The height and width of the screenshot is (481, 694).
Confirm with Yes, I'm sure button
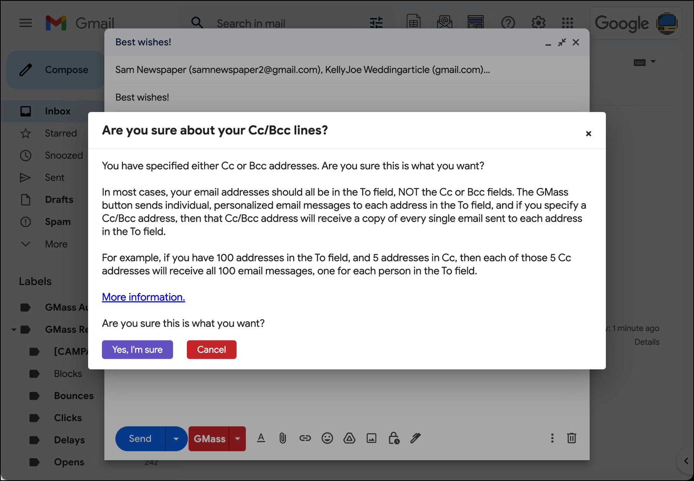(137, 349)
